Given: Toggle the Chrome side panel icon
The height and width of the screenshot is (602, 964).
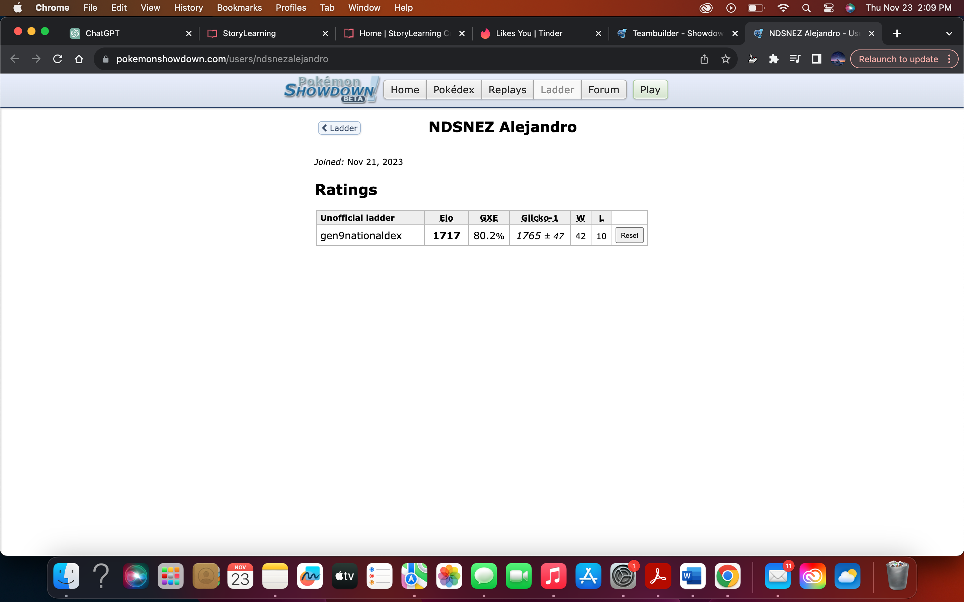Looking at the screenshot, I should click(x=816, y=59).
